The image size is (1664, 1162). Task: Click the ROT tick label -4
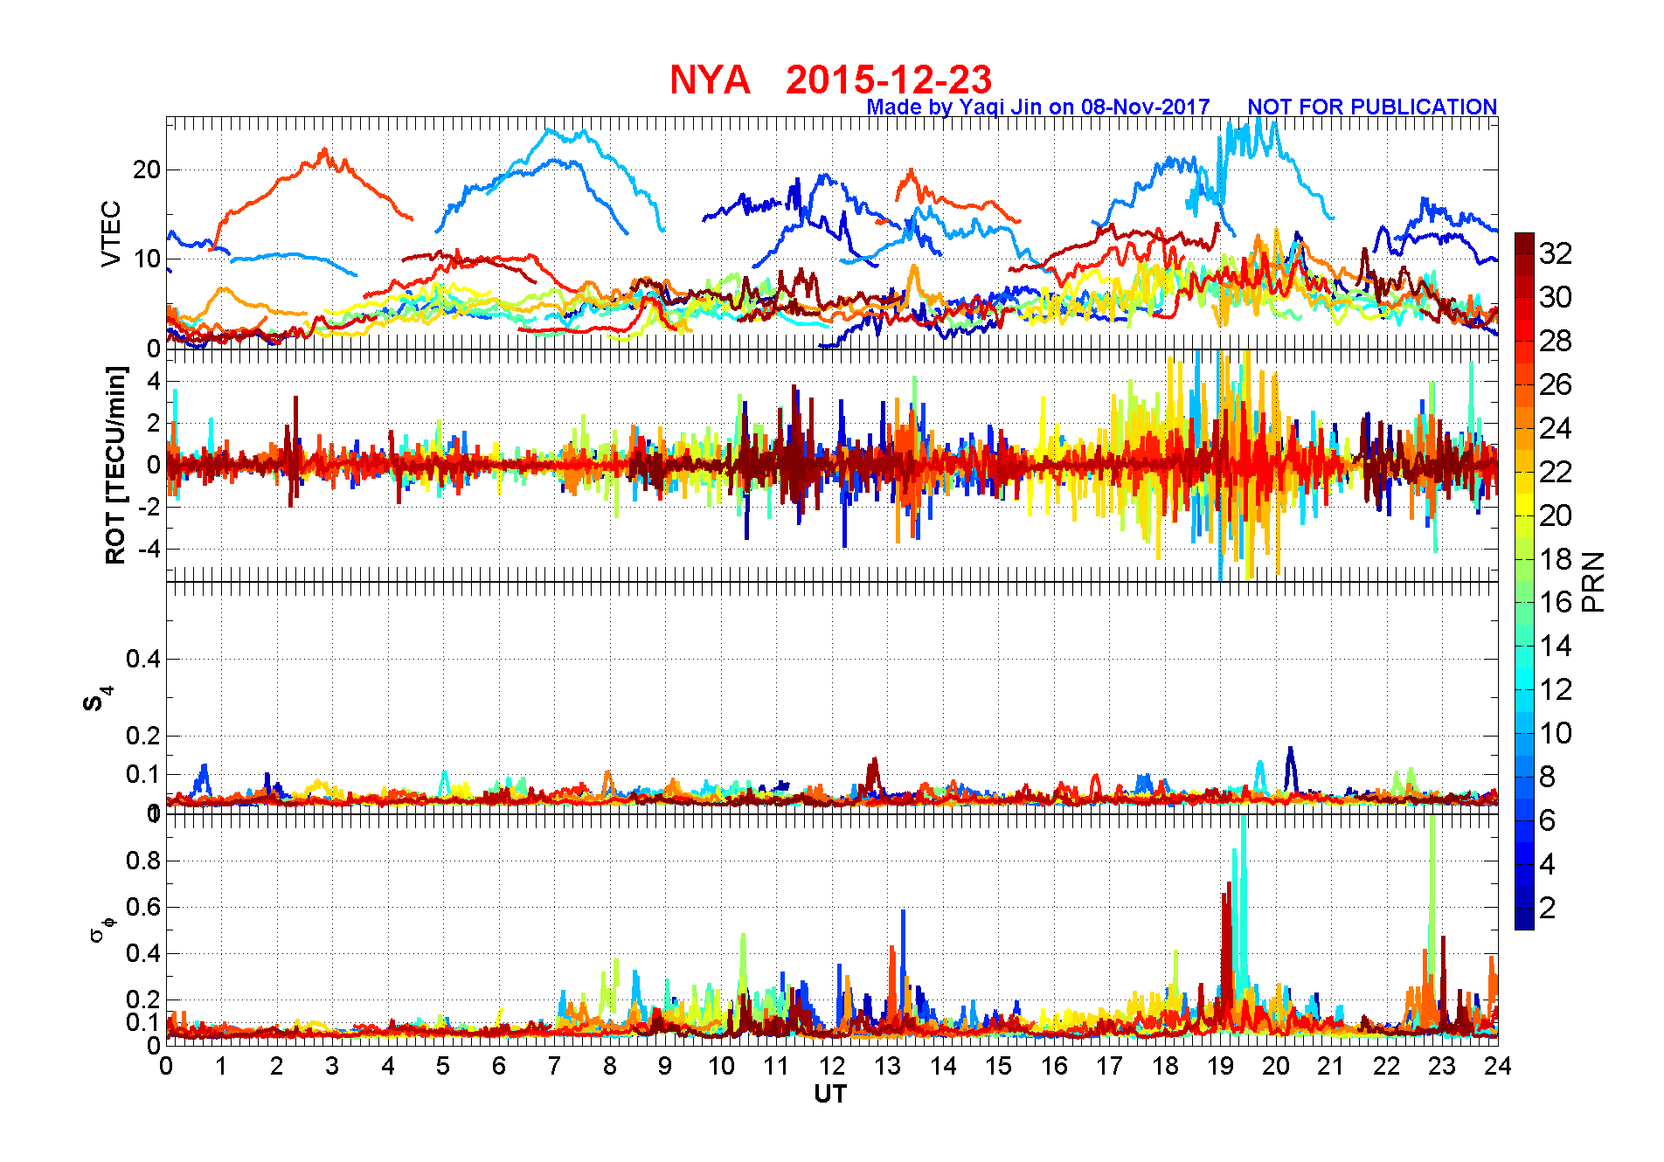(151, 550)
